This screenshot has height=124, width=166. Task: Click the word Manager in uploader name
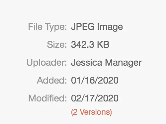point(123,63)
